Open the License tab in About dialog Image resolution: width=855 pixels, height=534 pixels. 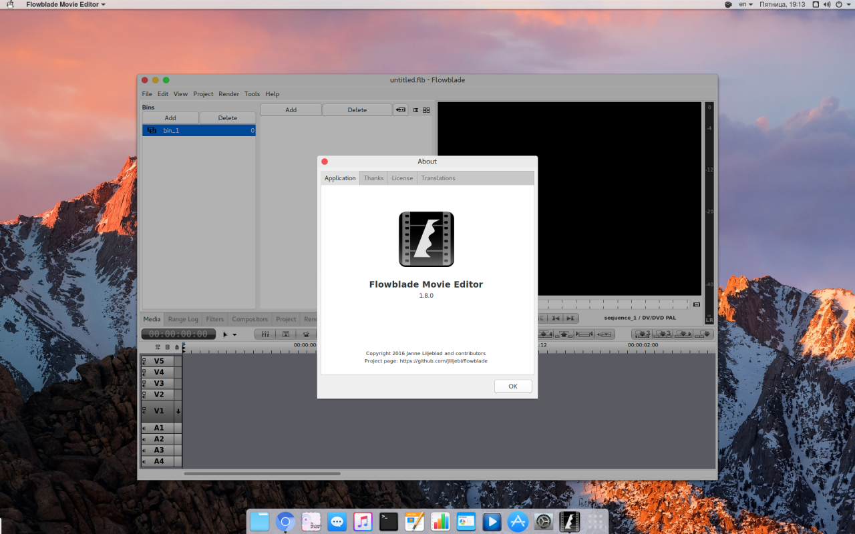pyautogui.click(x=402, y=178)
